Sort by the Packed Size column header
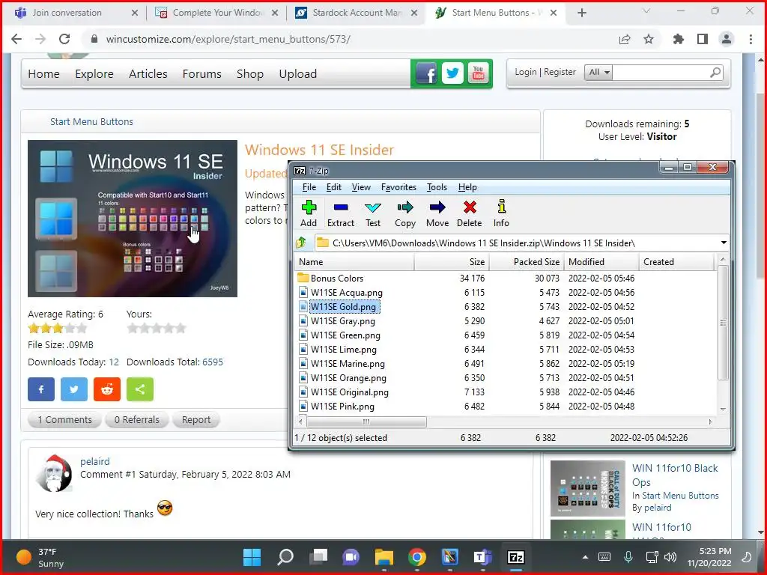 527,261
